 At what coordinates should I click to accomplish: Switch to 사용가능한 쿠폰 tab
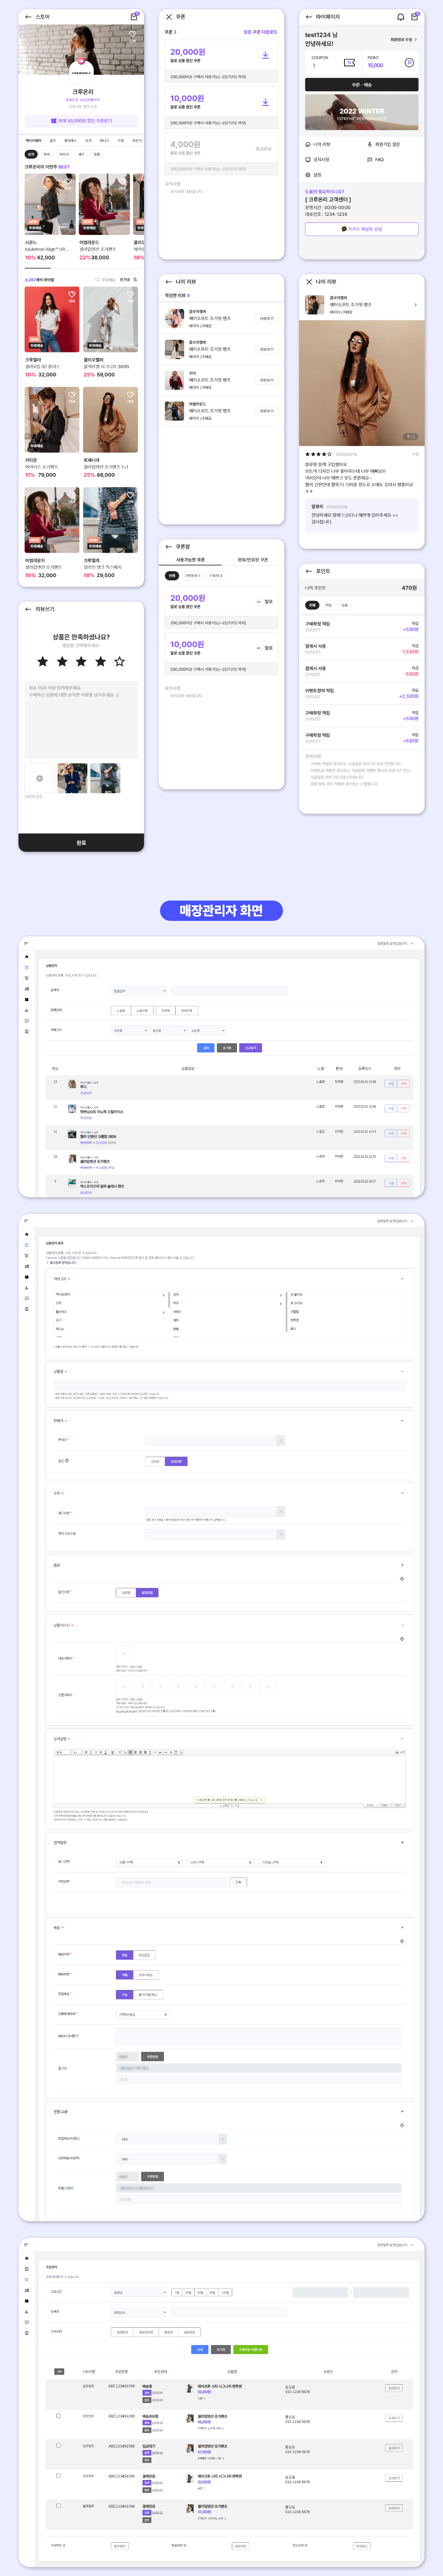[190, 560]
